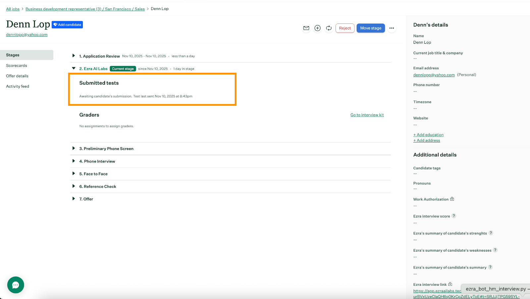Click the Add education link
This screenshot has height=299, width=530.
428,135
